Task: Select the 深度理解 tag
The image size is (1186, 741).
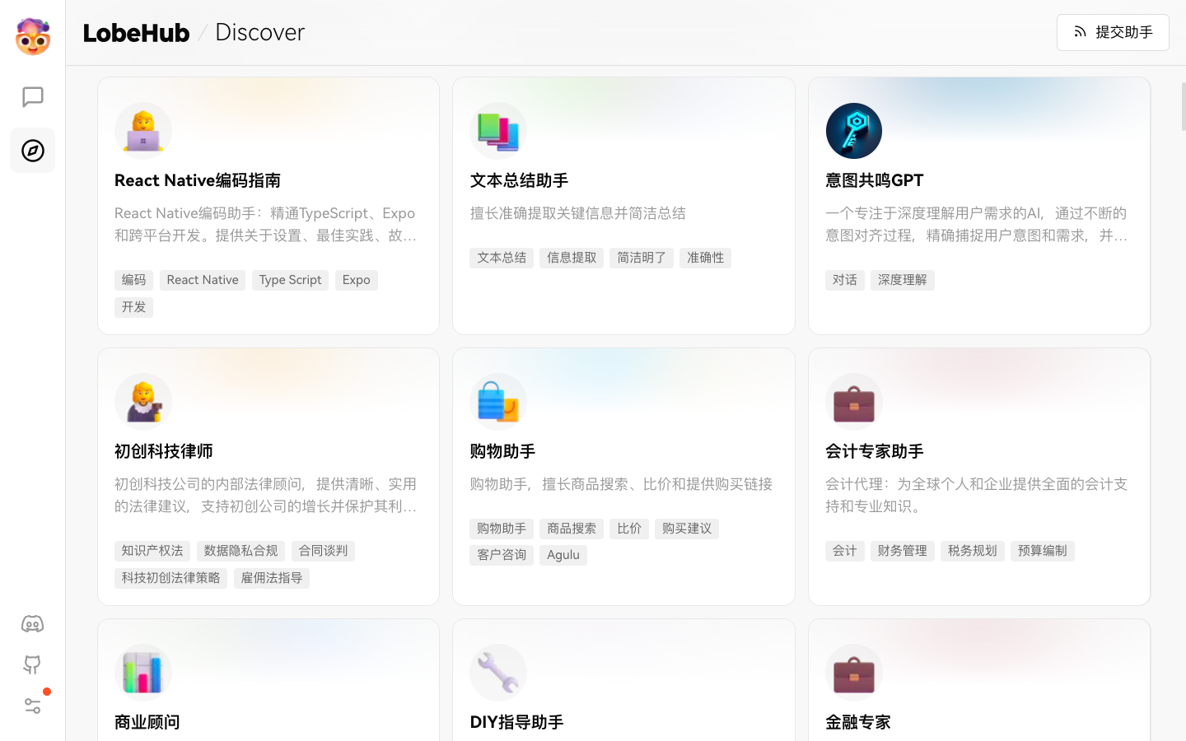Action: coord(903,280)
